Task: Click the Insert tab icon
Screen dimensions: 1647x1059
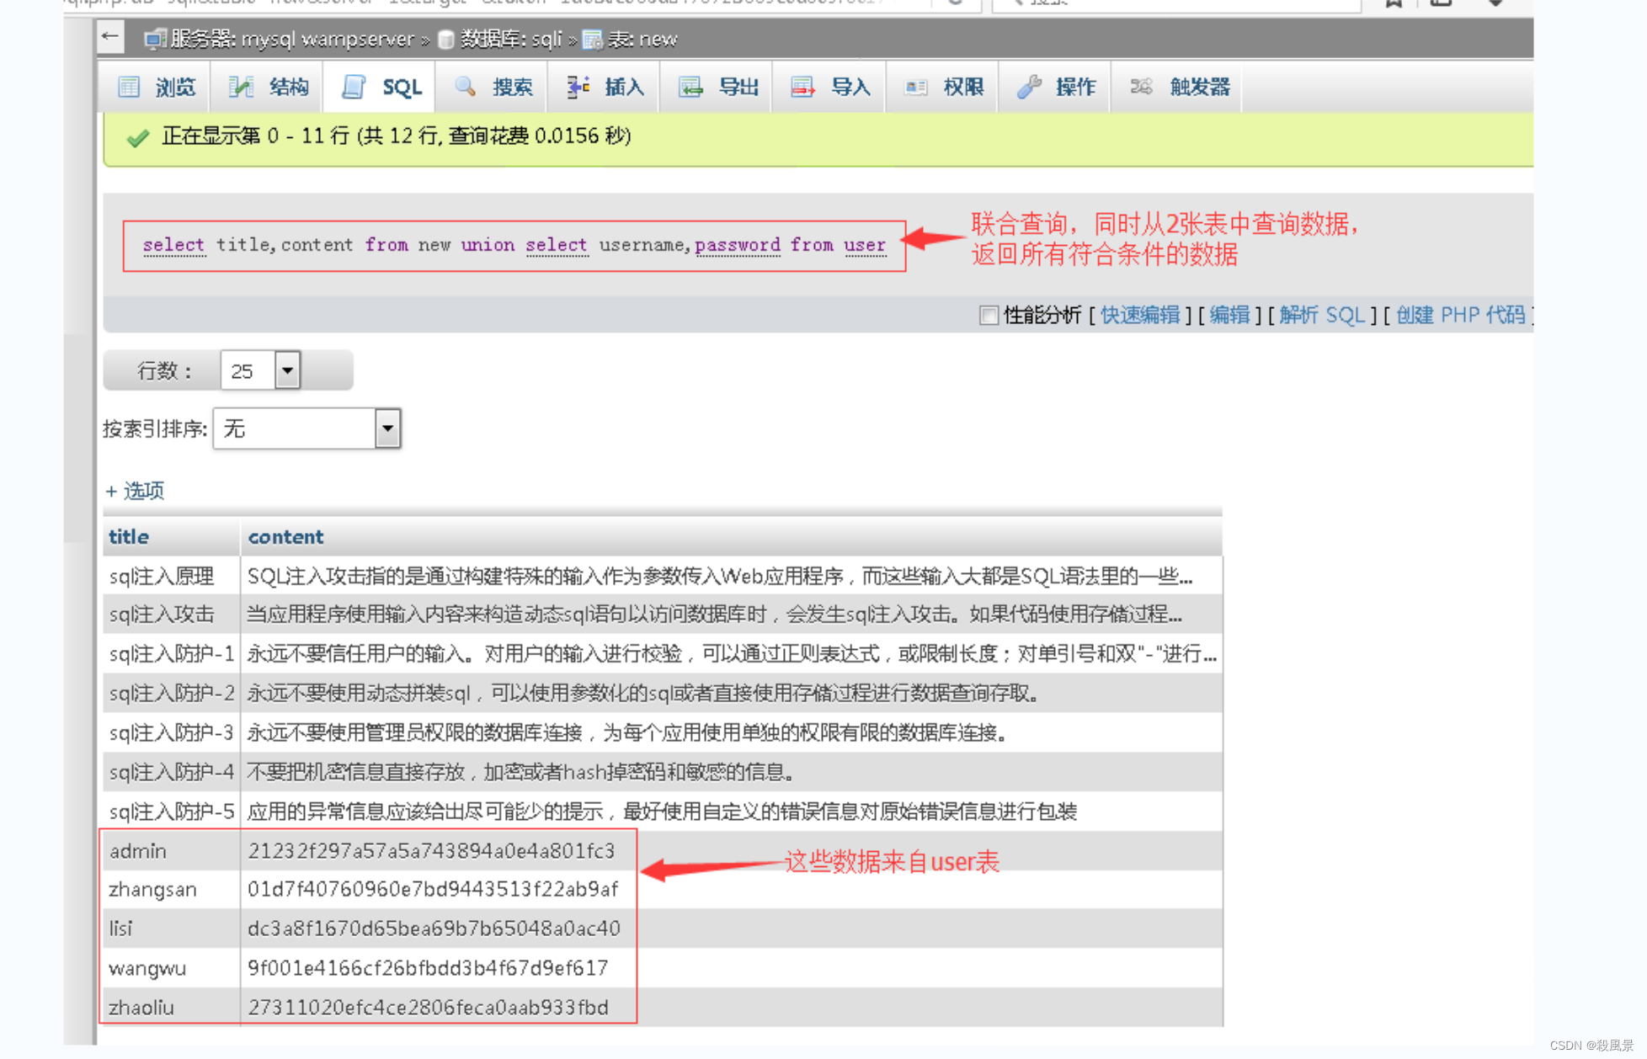Action: 578,87
